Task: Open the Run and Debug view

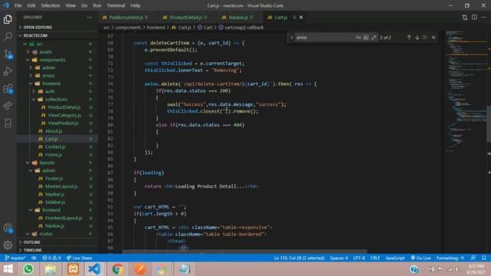Action: pos(8,71)
